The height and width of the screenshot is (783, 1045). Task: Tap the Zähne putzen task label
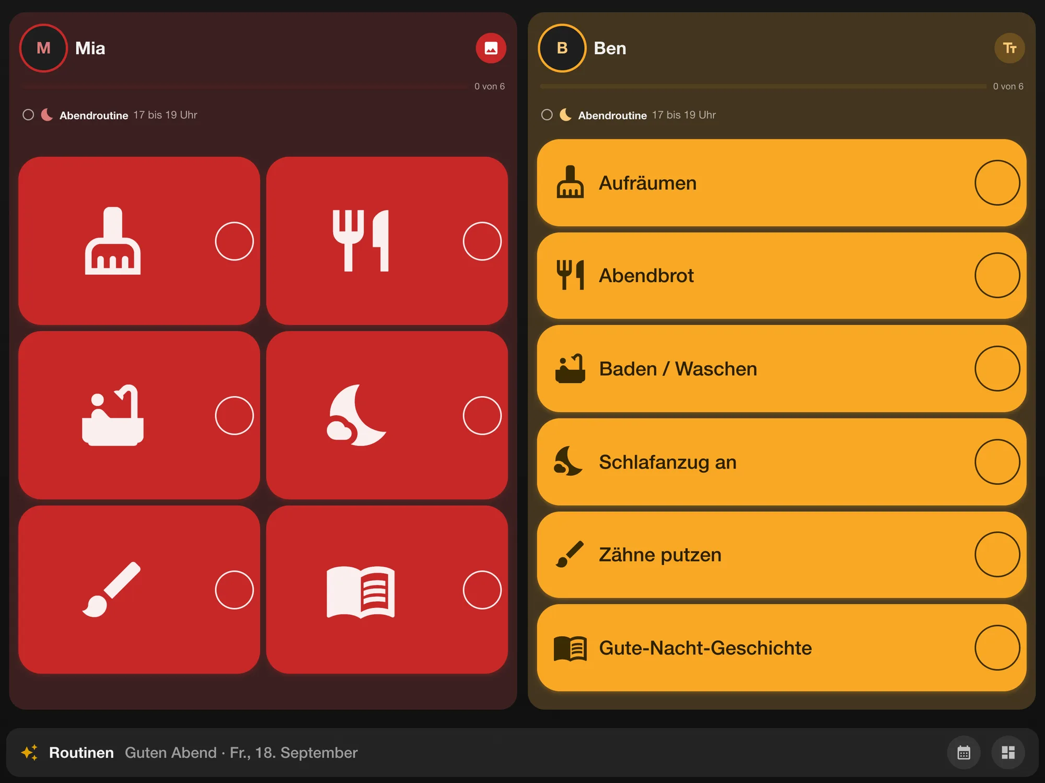coord(660,555)
